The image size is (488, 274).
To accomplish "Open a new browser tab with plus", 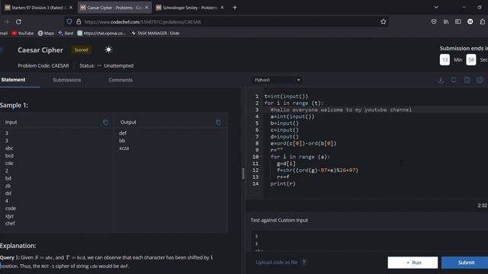I will [x=235, y=8].
